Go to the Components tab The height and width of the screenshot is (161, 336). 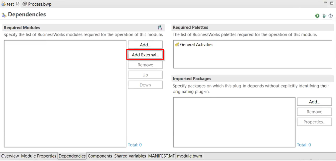coord(100,156)
